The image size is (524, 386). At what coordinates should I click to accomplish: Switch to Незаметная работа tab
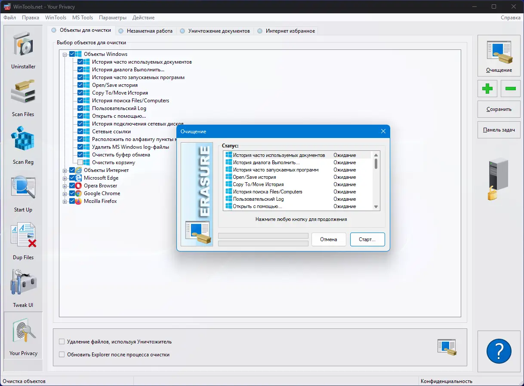point(145,31)
